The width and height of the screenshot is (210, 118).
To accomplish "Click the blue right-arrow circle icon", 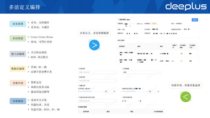I will tap(94, 45).
